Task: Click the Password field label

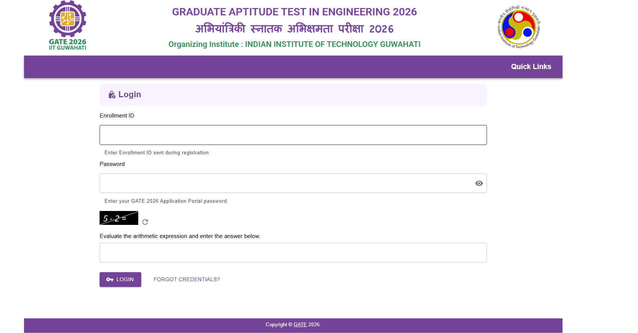Action: point(112,164)
